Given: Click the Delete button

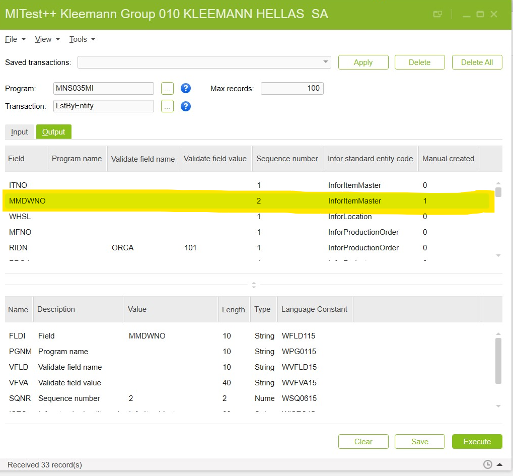Looking at the screenshot, I should pos(419,62).
